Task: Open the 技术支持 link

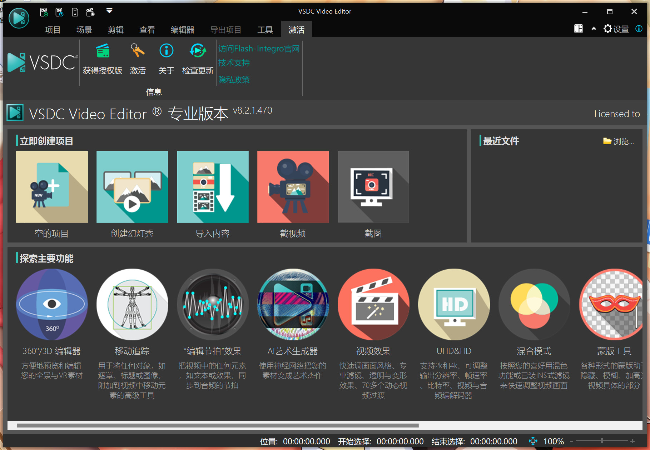Action: coord(234,63)
